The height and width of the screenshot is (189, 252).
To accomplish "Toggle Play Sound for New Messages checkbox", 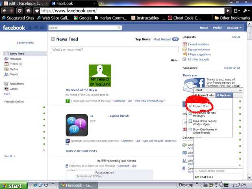I will (x=190, y=113).
